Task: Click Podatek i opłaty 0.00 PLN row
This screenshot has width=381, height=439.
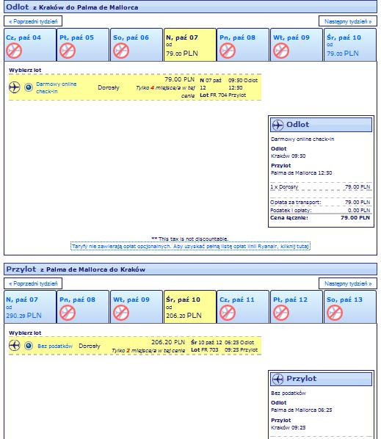Action: click(x=320, y=210)
